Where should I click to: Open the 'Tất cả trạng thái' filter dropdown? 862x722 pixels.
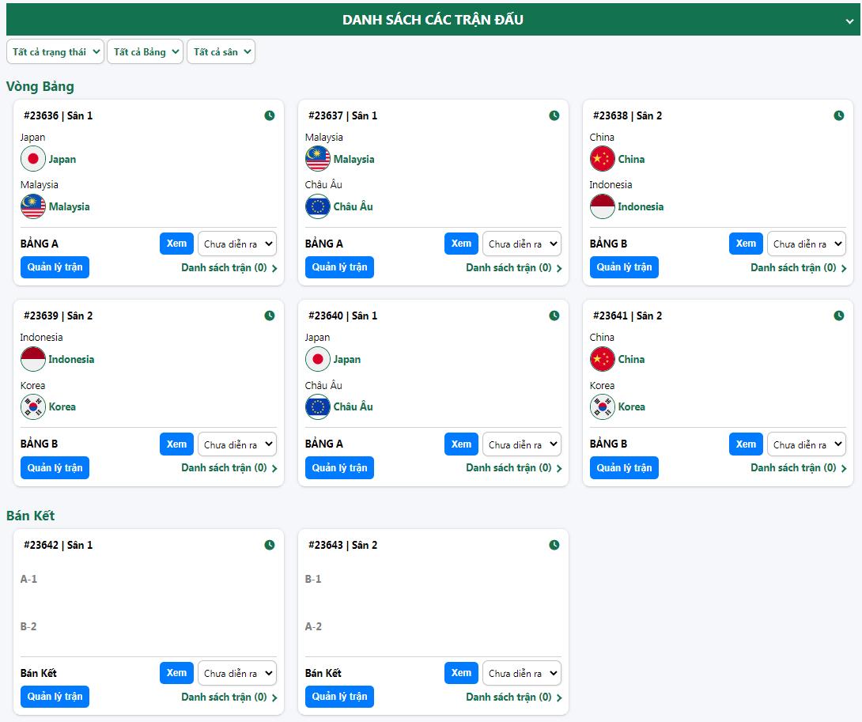coord(55,51)
